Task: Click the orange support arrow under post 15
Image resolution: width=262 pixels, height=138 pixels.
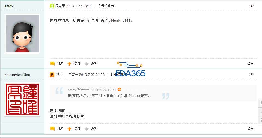Action: [x=69, y=129]
